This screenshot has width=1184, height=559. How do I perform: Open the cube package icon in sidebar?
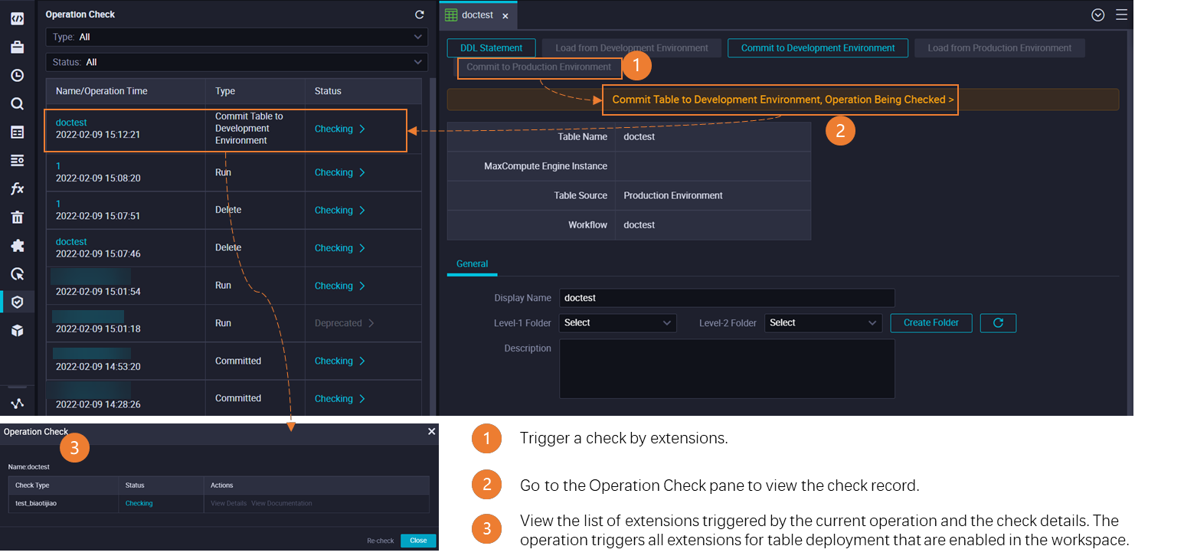(17, 330)
